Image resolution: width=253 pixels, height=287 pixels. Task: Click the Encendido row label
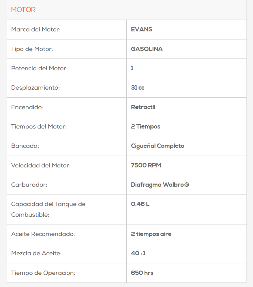(27, 107)
